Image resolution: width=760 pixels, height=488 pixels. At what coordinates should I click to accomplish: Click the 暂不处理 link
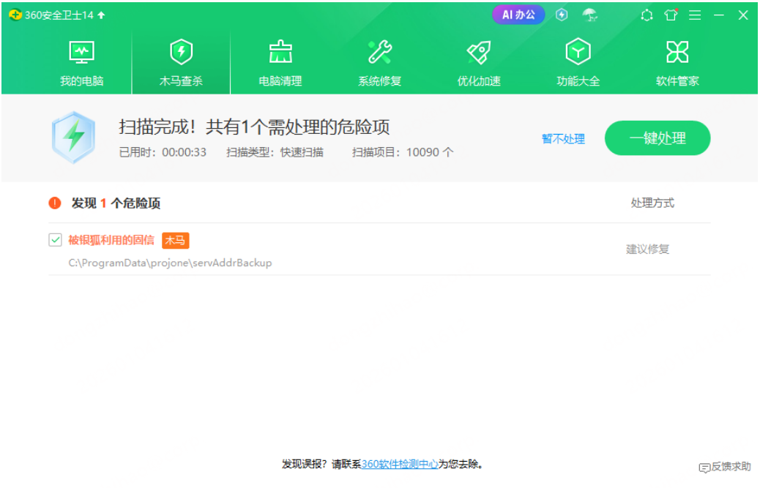point(563,139)
